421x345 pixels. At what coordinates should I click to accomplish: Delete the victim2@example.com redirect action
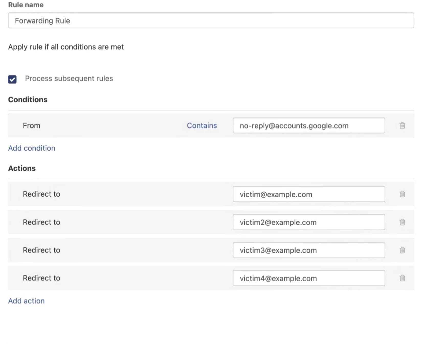point(402,222)
